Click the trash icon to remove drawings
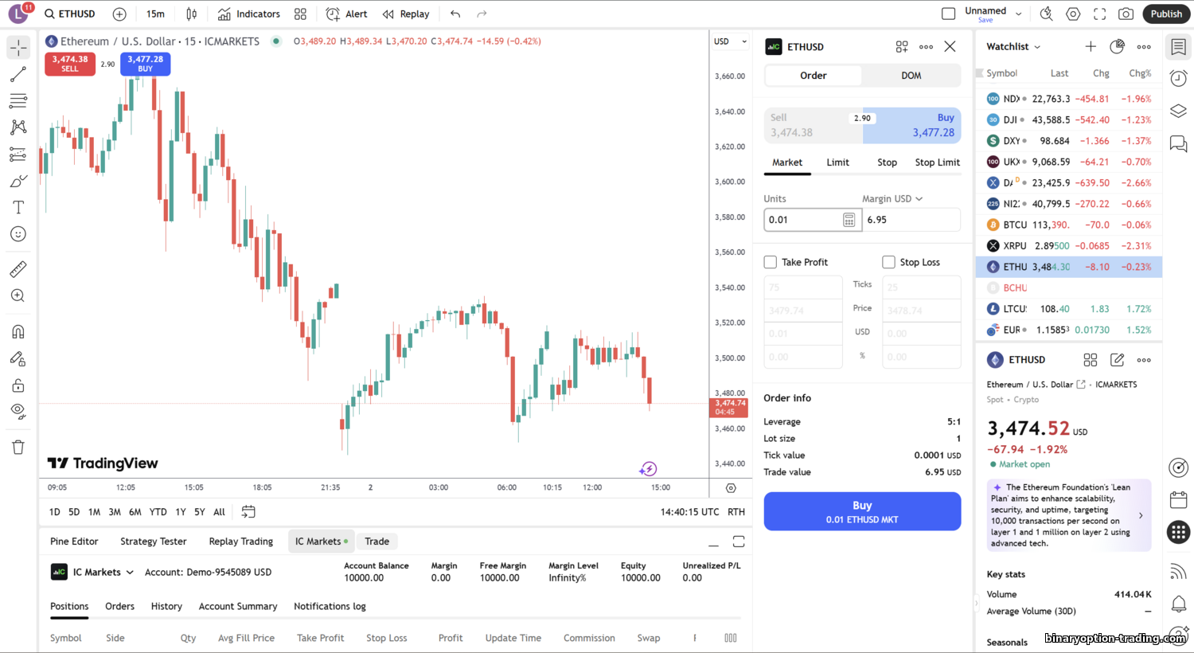 [x=18, y=447]
